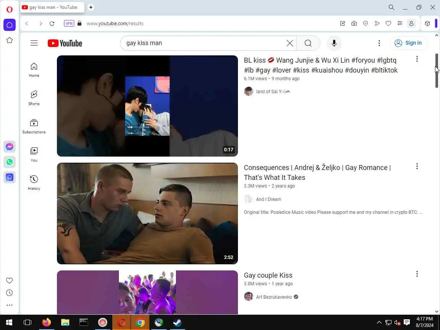Open File Explorer from the taskbar

pyautogui.click(x=65, y=322)
